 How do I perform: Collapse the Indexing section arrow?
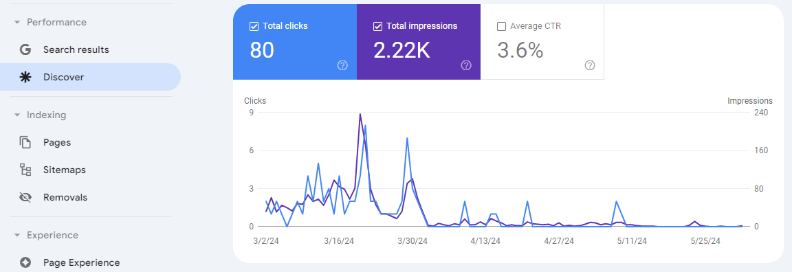[17, 115]
